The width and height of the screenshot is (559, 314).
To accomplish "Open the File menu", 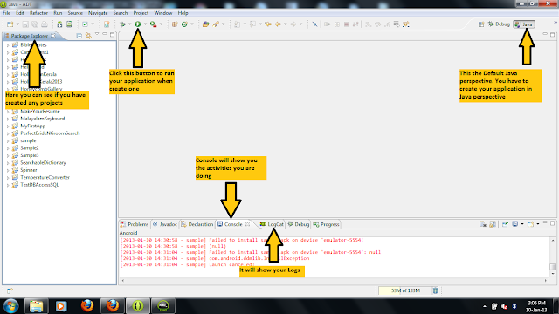I will 6,13.
